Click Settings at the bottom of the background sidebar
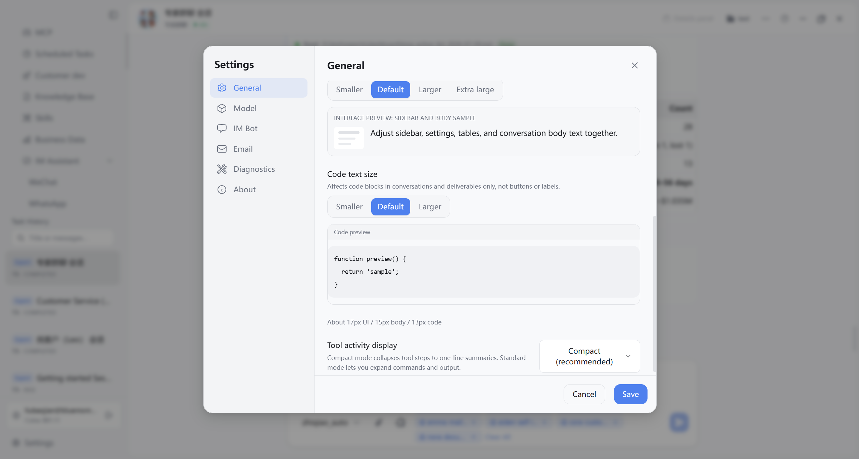This screenshot has height=459, width=859. coord(33,443)
